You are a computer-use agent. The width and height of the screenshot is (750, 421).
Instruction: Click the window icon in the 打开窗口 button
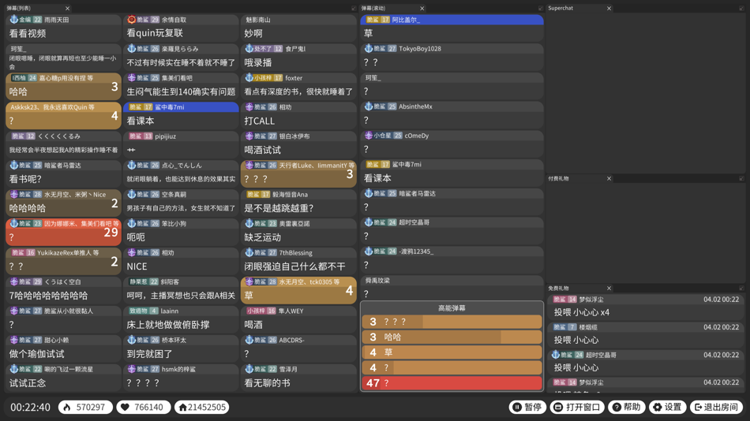(x=558, y=407)
